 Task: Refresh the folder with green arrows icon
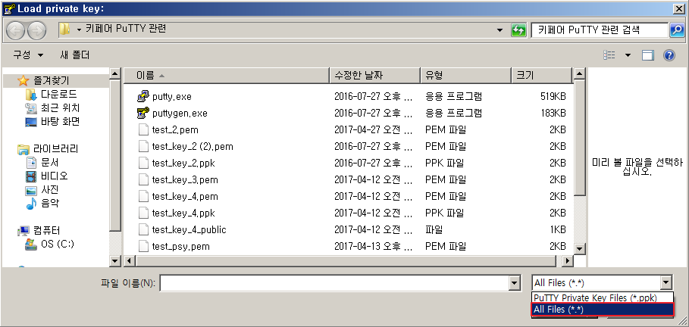coord(518,30)
